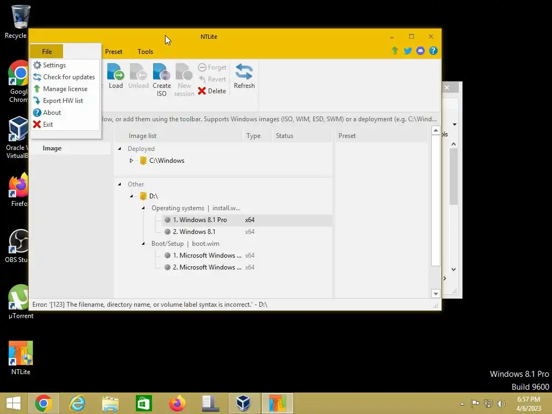Viewport: 552px width, 414px height.
Task: Open Internet Explorer from the taskbar
Action: pos(77,403)
